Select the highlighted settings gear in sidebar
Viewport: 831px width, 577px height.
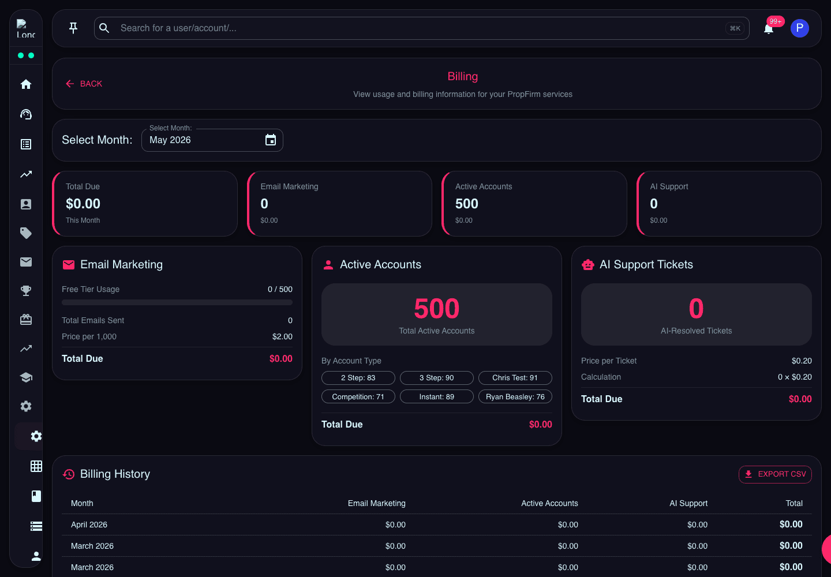tap(36, 436)
